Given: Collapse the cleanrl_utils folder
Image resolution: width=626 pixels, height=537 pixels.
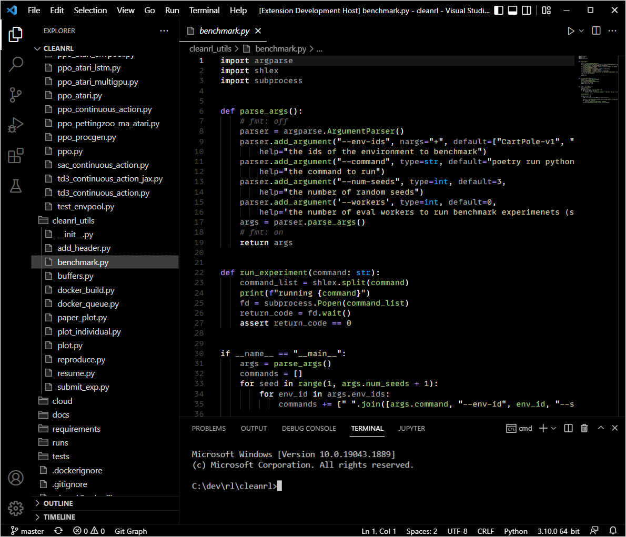Looking at the screenshot, I should coord(105,220).
